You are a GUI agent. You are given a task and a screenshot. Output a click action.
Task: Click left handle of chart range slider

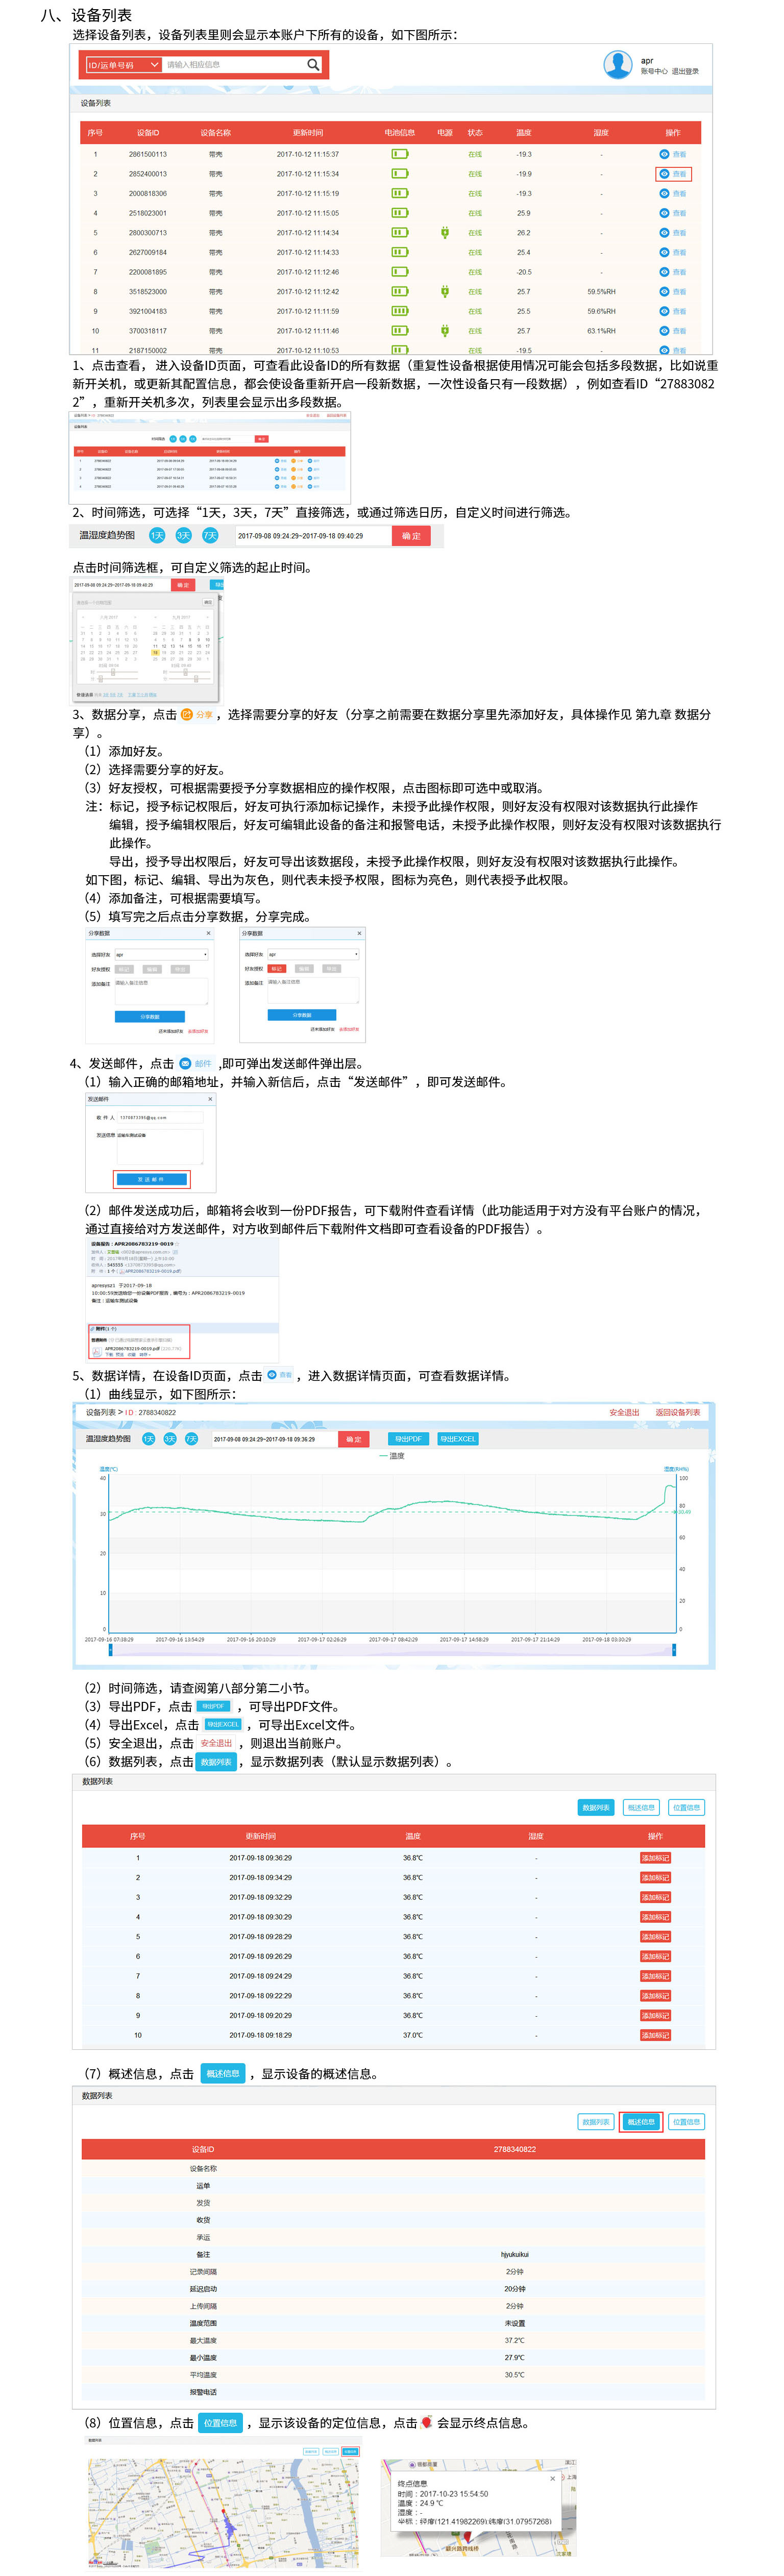tap(110, 1650)
